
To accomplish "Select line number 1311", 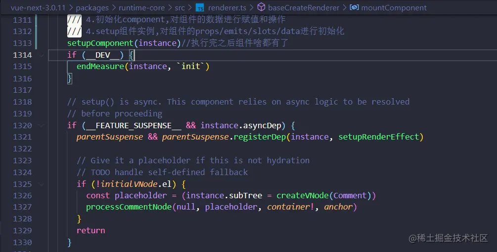I will 22,20.
